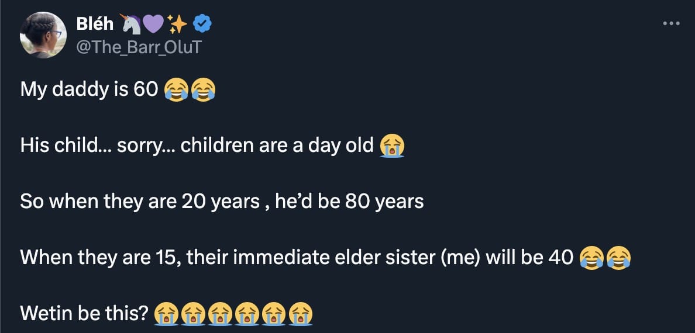Open the author's profile picture
Viewport: 695px width, 333px height.
click(43, 35)
